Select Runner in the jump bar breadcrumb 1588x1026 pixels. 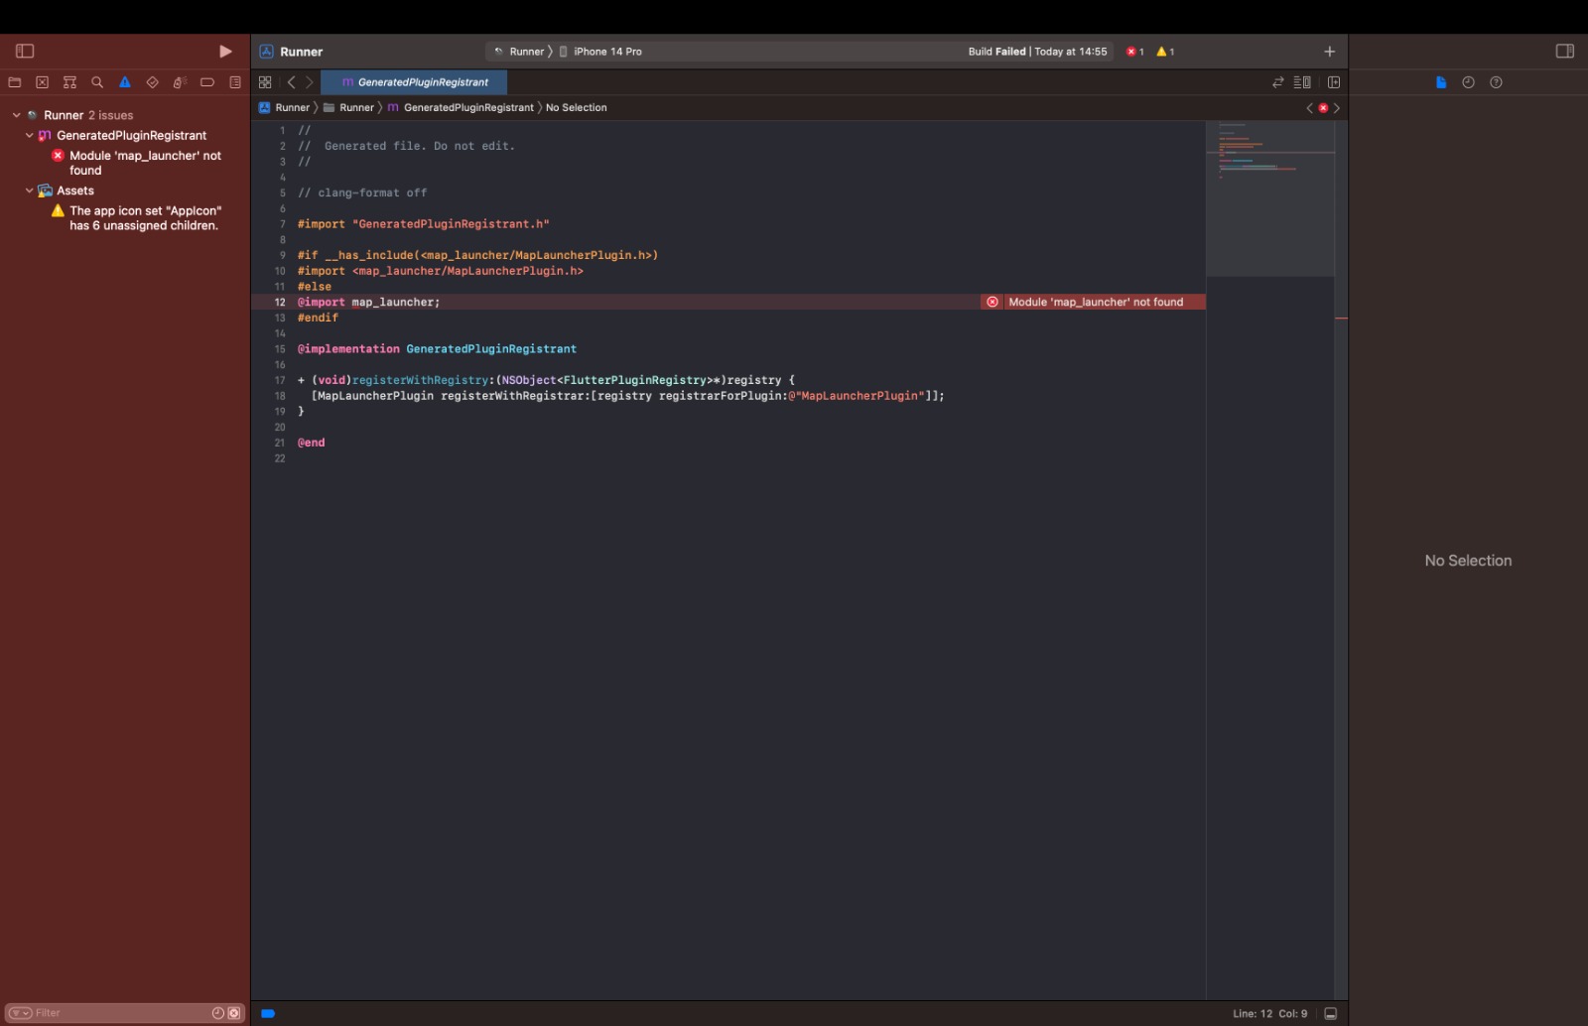point(292,107)
